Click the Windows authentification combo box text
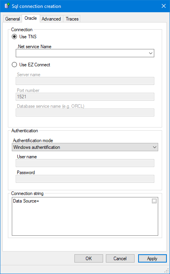This screenshot has height=274, width=170. [x=37, y=147]
